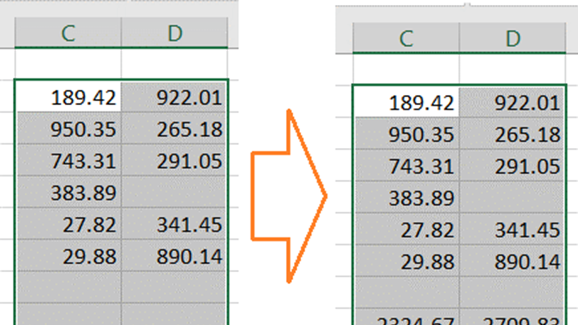Image resolution: width=578 pixels, height=325 pixels.
Task: Select empty cell beside 383.89 in left spreadsheet
Action: (175, 192)
